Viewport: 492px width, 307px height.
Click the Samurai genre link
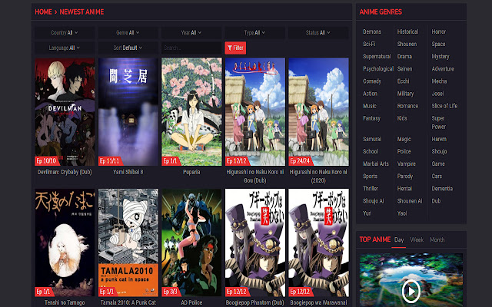click(x=372, y=139)
